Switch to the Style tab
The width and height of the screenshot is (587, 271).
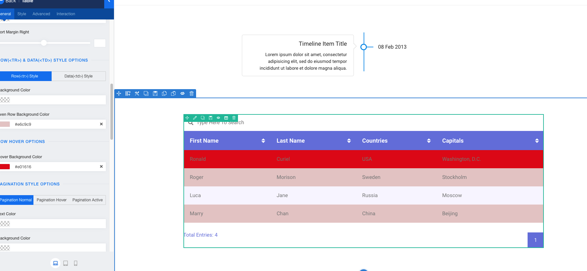click(22, 14)
